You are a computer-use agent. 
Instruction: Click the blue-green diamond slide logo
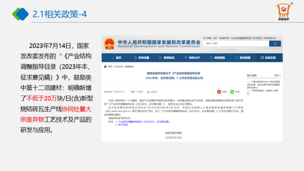point(21,14)
